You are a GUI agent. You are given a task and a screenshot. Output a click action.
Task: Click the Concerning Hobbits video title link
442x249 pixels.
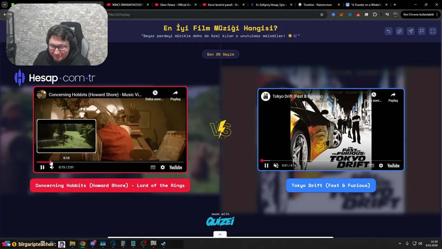click(95, 95)
